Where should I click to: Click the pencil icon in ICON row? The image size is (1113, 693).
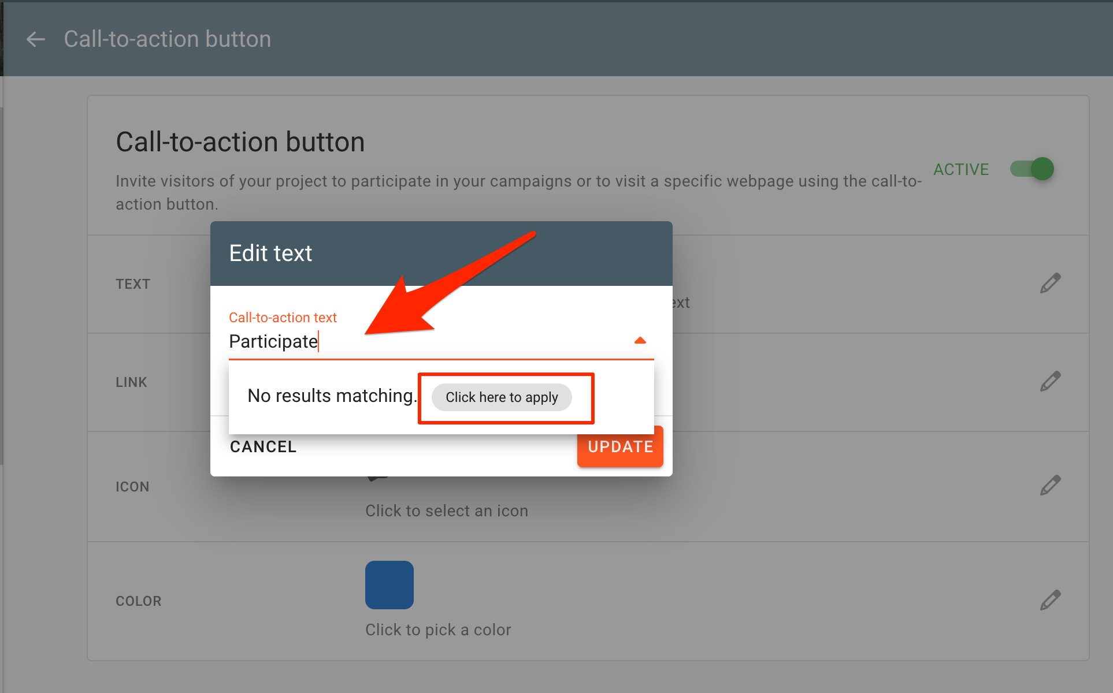click(x=1050, y=486)
